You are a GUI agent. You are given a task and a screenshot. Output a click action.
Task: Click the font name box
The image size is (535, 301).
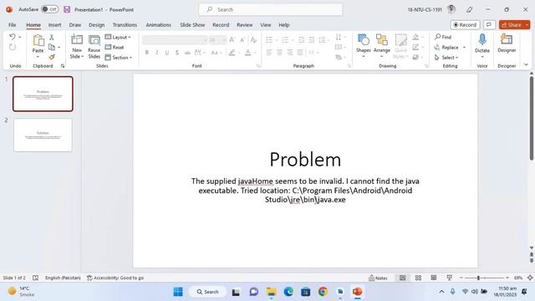175,40
